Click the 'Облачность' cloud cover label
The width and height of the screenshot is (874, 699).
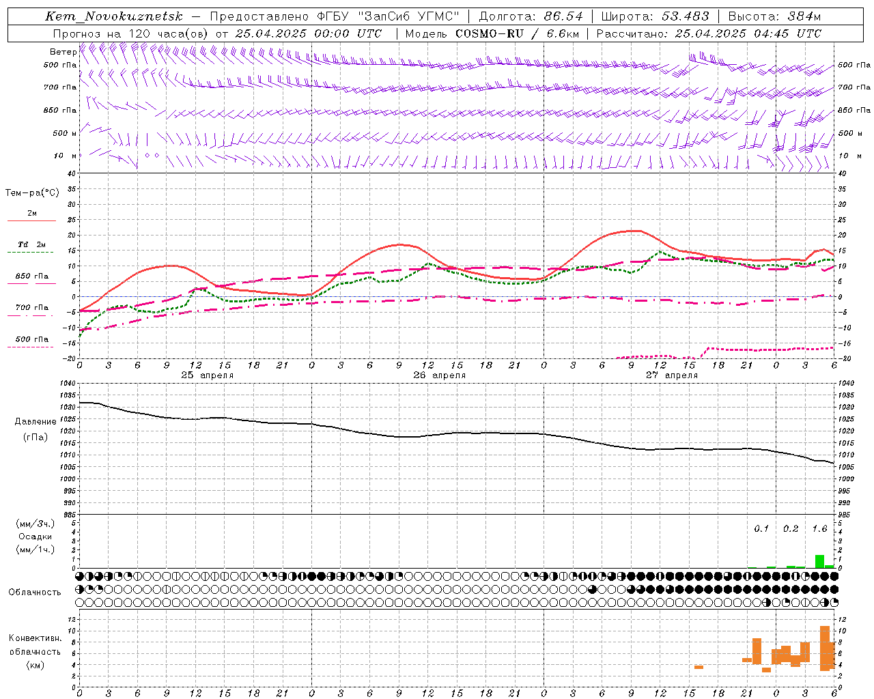point(35,593)
